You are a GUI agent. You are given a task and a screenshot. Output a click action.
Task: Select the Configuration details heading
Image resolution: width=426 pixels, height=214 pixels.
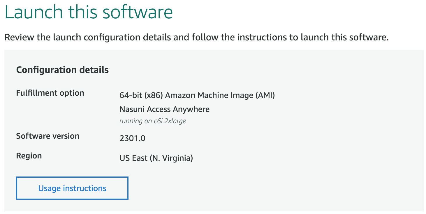(62, 70)
